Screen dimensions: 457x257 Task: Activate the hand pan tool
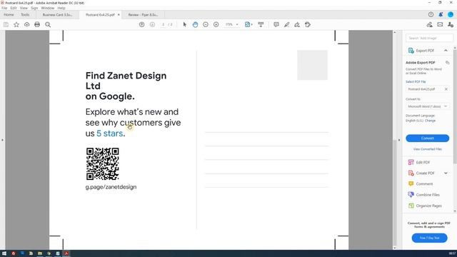(195, 25)
